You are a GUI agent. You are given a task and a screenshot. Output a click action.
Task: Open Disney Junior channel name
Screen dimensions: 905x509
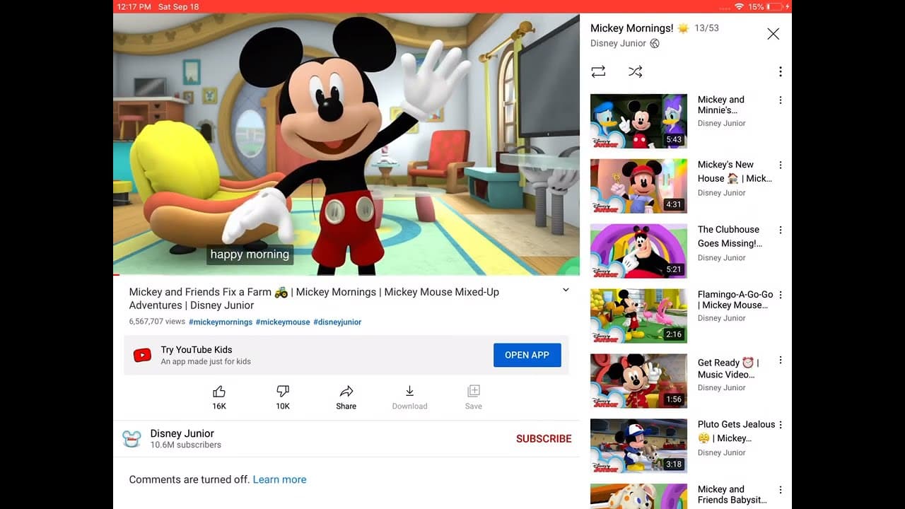[x=182, y=433]
